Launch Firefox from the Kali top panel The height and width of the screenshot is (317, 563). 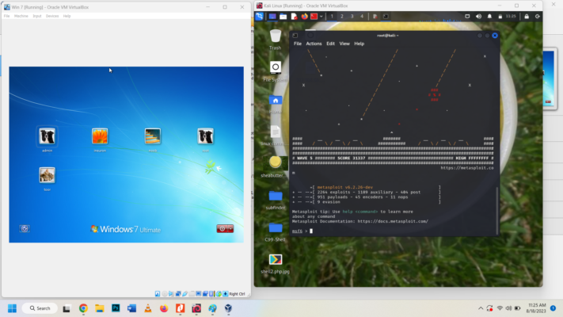pos(304,16)
